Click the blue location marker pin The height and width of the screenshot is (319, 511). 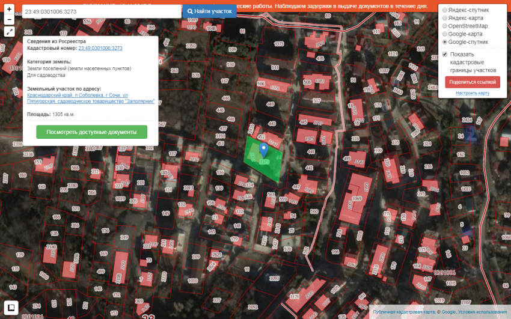point(263,150)
